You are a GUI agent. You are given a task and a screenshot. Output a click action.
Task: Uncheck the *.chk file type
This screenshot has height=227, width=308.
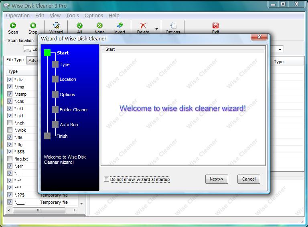pos(10,101)
